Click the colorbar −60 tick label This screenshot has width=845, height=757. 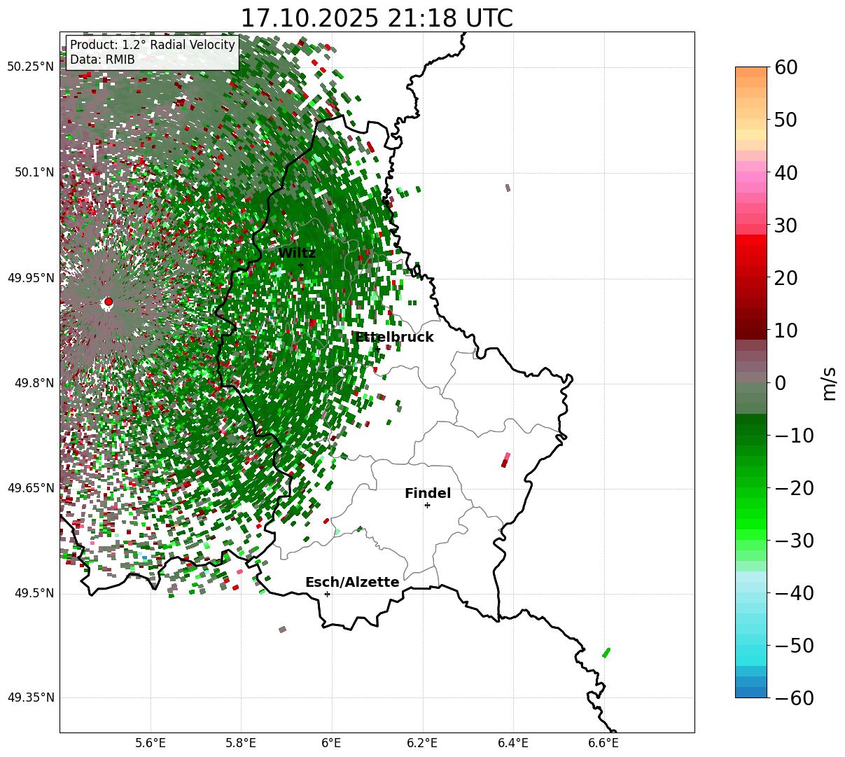(x=794, y=697)
